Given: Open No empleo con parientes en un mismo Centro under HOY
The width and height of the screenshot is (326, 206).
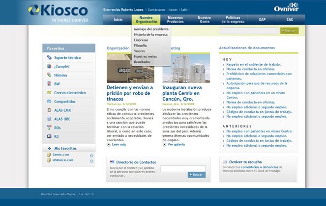Looking at the screenshot, I should (256, 95).
